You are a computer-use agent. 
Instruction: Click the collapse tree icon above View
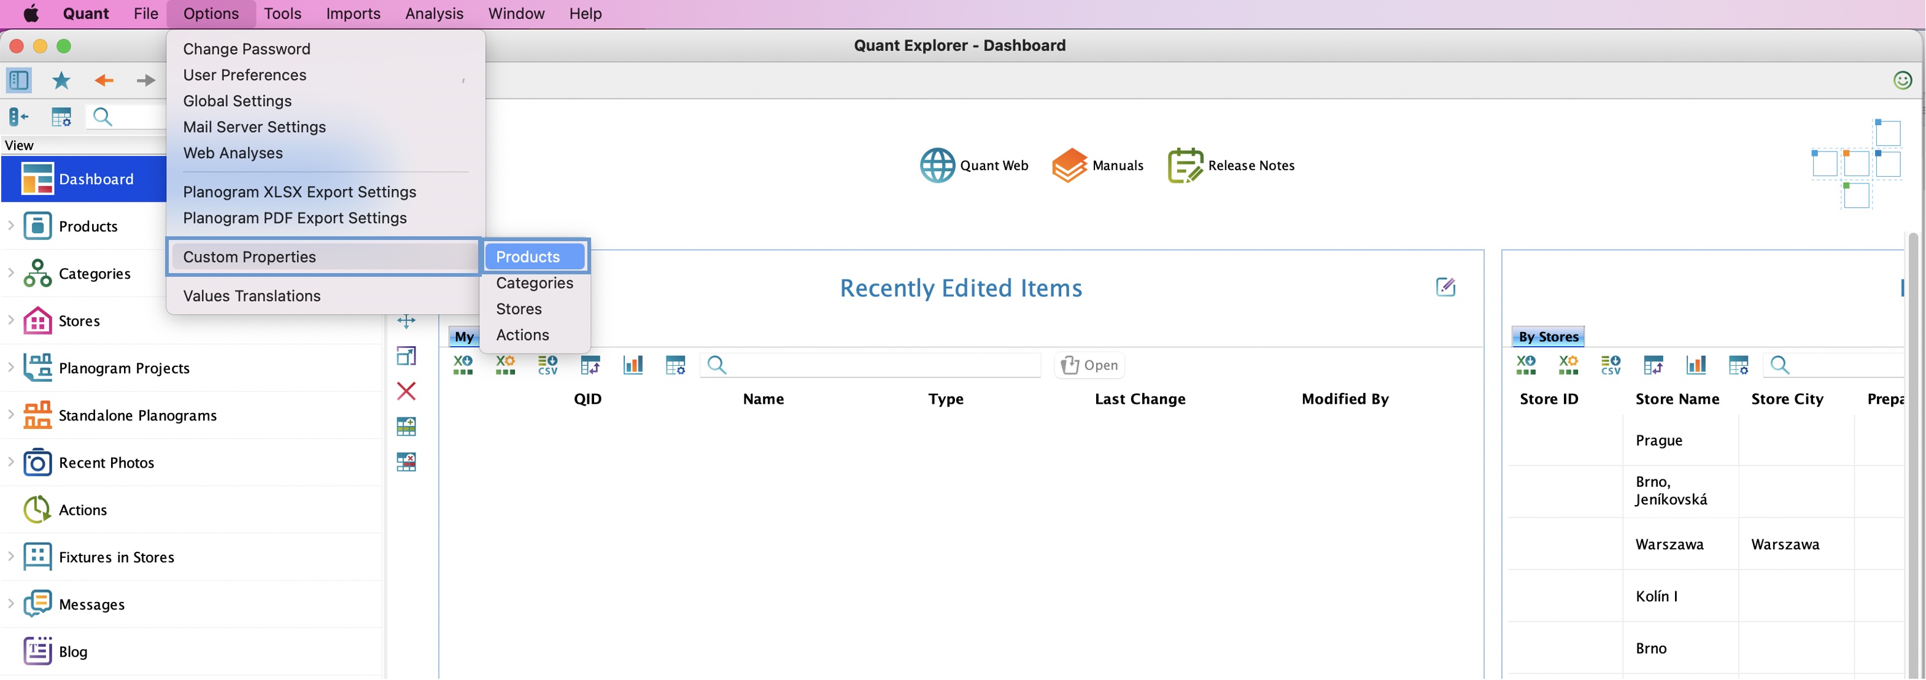(x=18, y=117)
